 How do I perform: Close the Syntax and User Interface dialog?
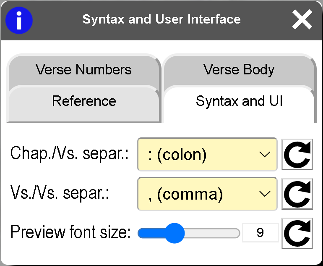[302, 20]
